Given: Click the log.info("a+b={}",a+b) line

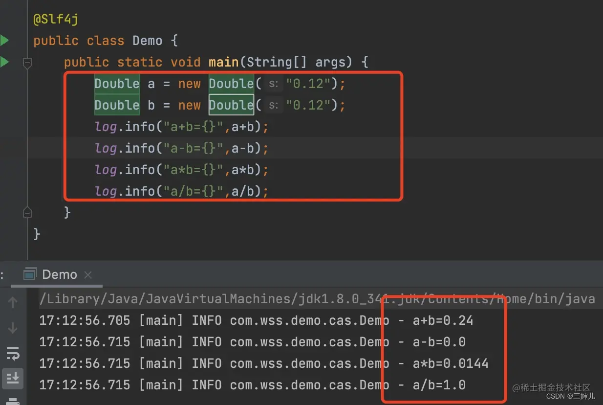Looking at the screenshot, I should click(182, 127).
